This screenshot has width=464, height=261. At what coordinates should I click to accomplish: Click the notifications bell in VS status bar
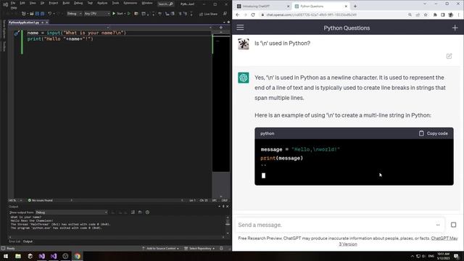(x=221, y=248)
